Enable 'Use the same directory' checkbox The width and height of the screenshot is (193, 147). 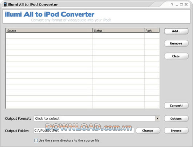[x=36, y=140]
